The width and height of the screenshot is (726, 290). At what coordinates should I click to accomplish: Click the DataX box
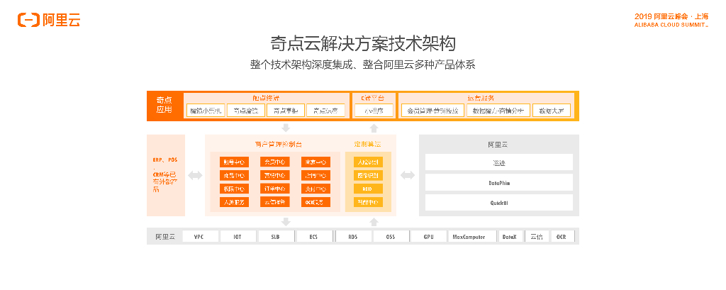click(x=512, y=237)
